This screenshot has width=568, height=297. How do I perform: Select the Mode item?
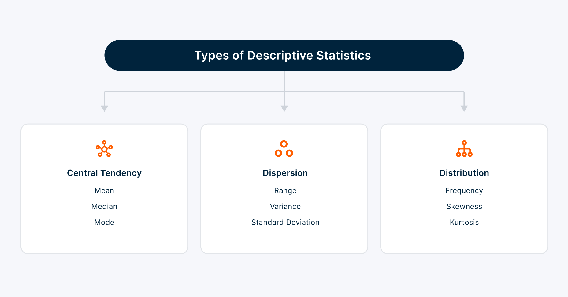pyautogui.click(x=104, y=223)
